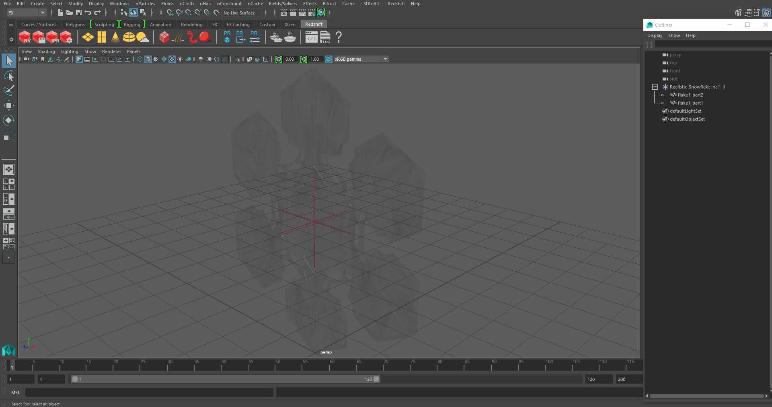The width and height of the screenshot is (772, 407).
Task: Open render view clapperboard icon
Action: (x=283, y=13)
